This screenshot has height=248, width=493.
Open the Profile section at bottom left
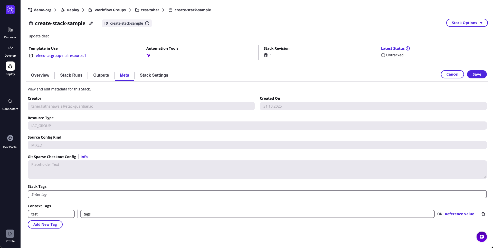pyautogui.click(x=10, y=236)
